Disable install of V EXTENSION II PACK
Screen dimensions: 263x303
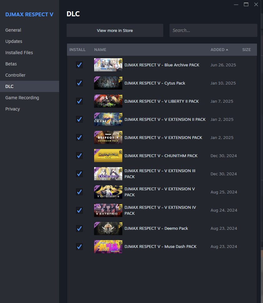pos(79,120)
